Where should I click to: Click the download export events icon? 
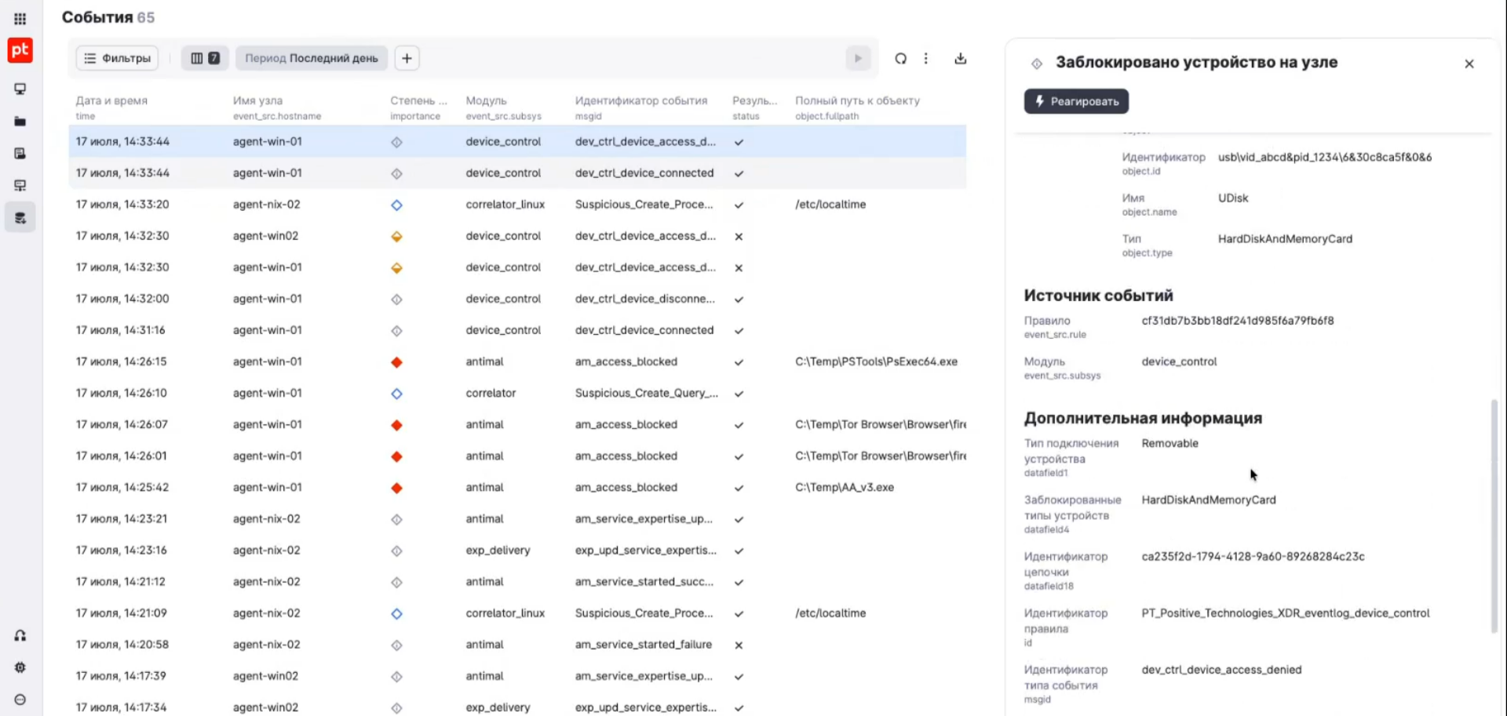coord(960,58)
